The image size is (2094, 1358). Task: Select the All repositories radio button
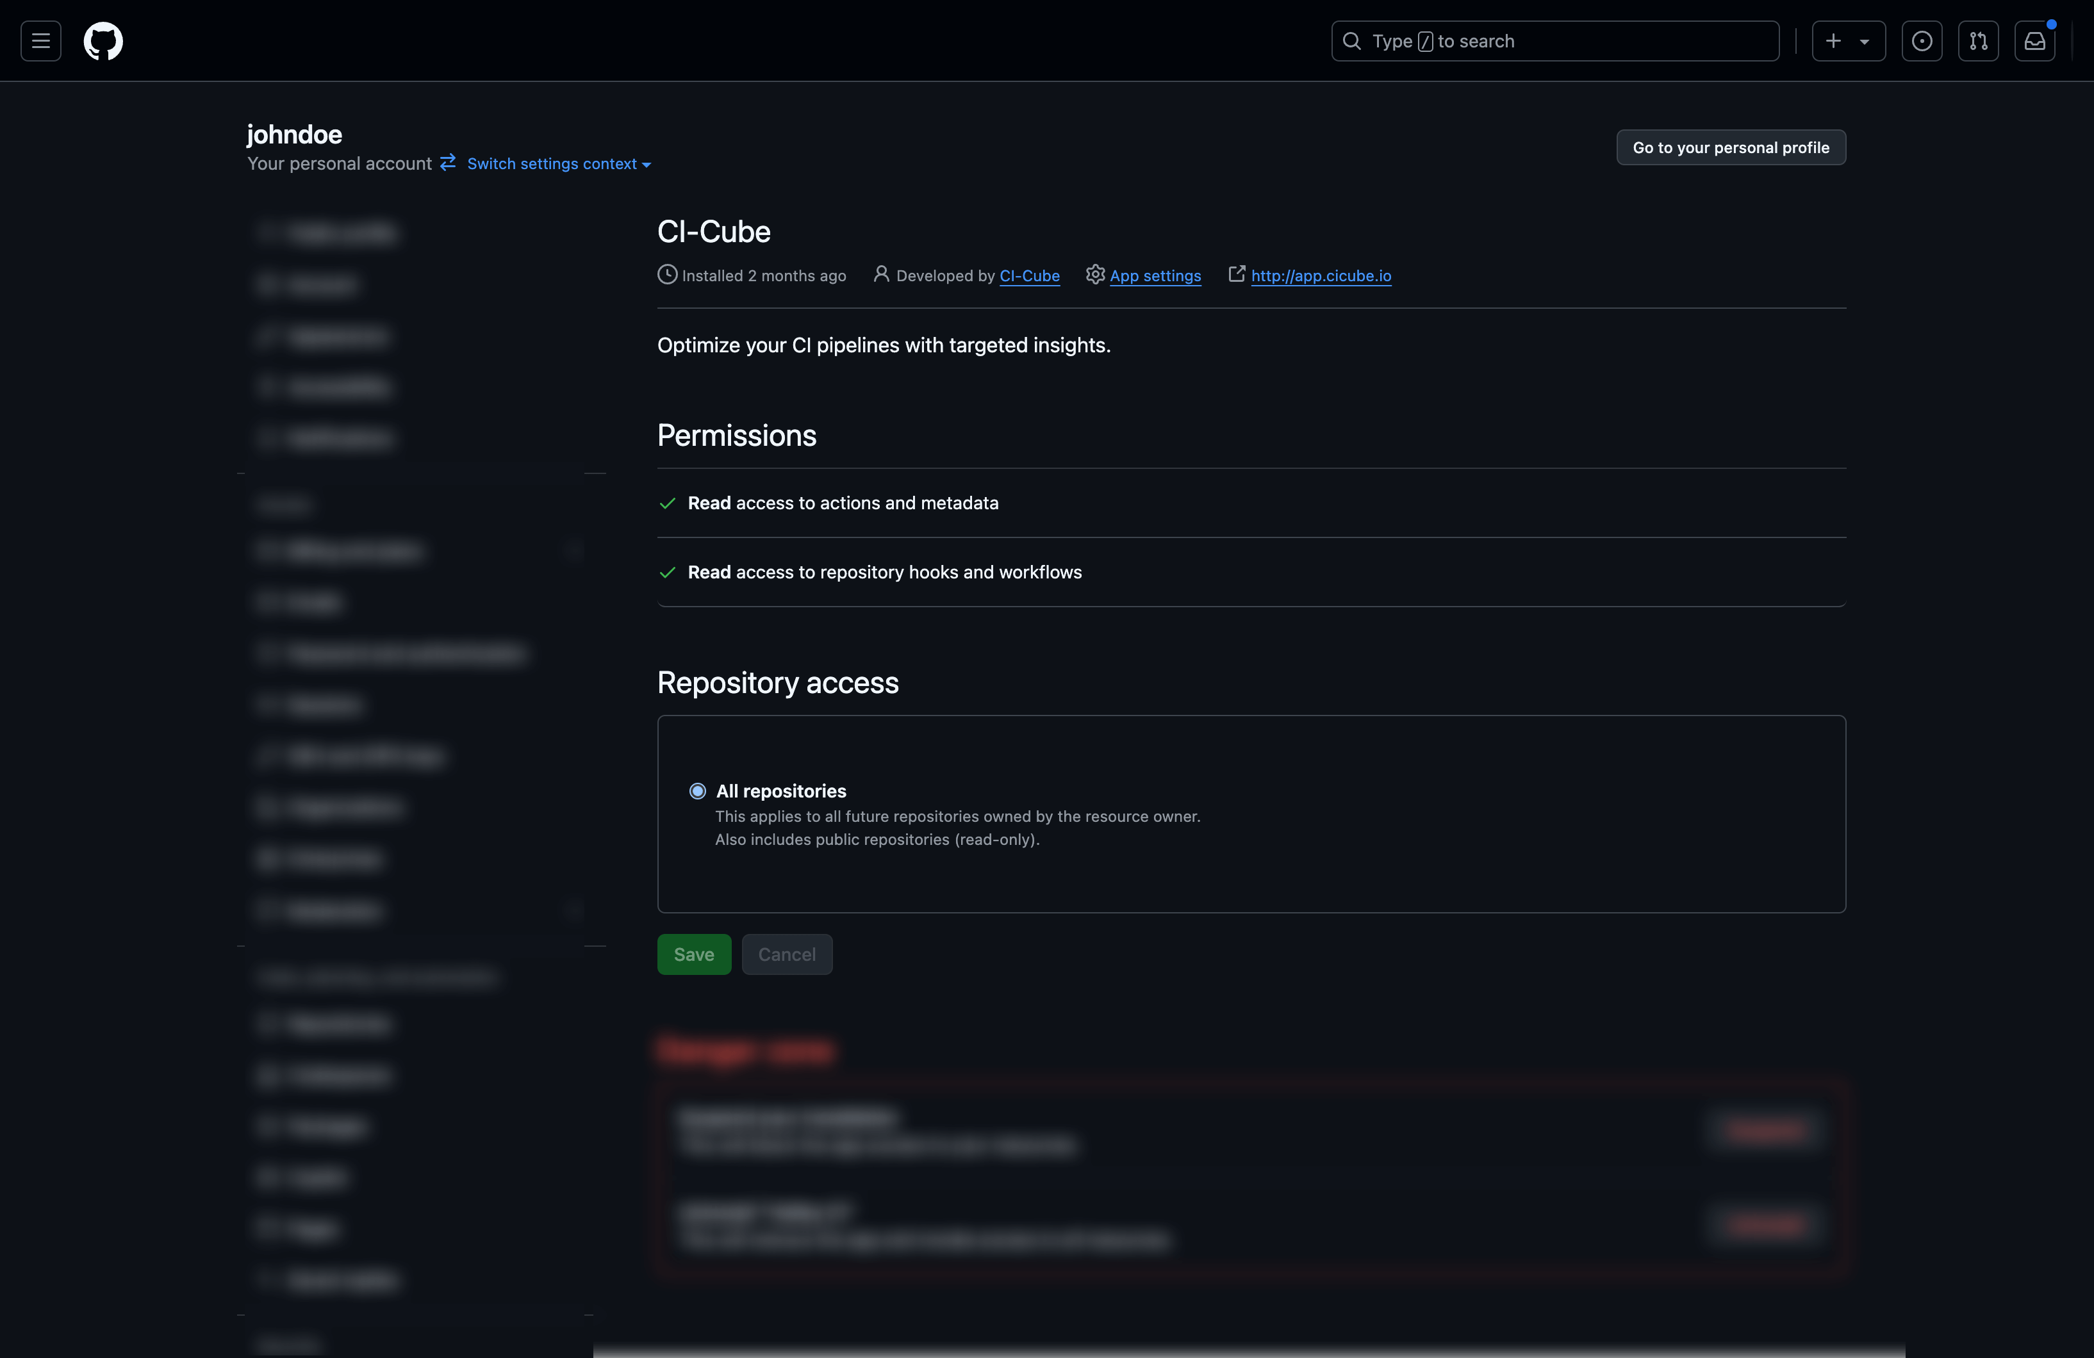tap(698, 790)
